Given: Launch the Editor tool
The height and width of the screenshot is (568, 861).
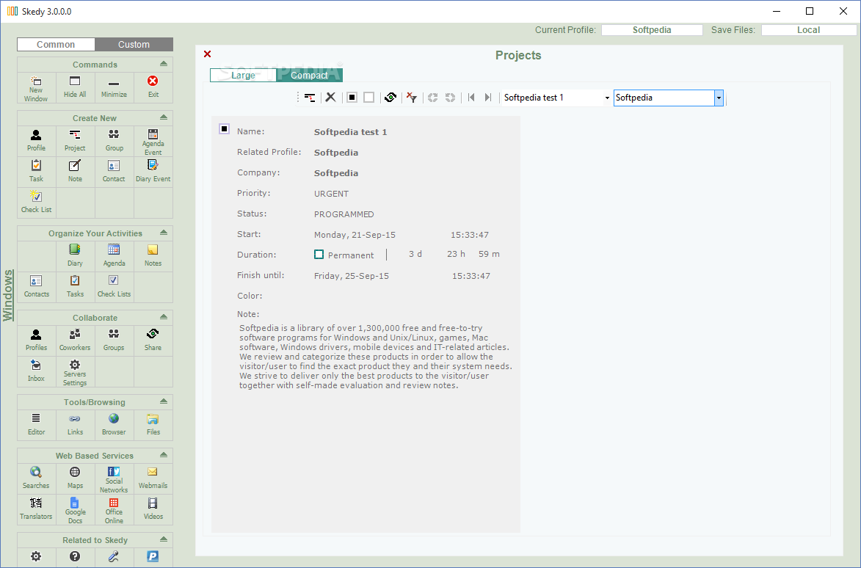Looking at the screenshot, I should point(36,426).
